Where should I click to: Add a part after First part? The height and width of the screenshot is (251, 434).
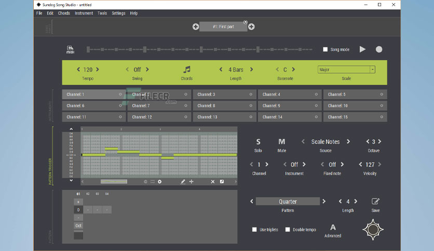(251, 27)
